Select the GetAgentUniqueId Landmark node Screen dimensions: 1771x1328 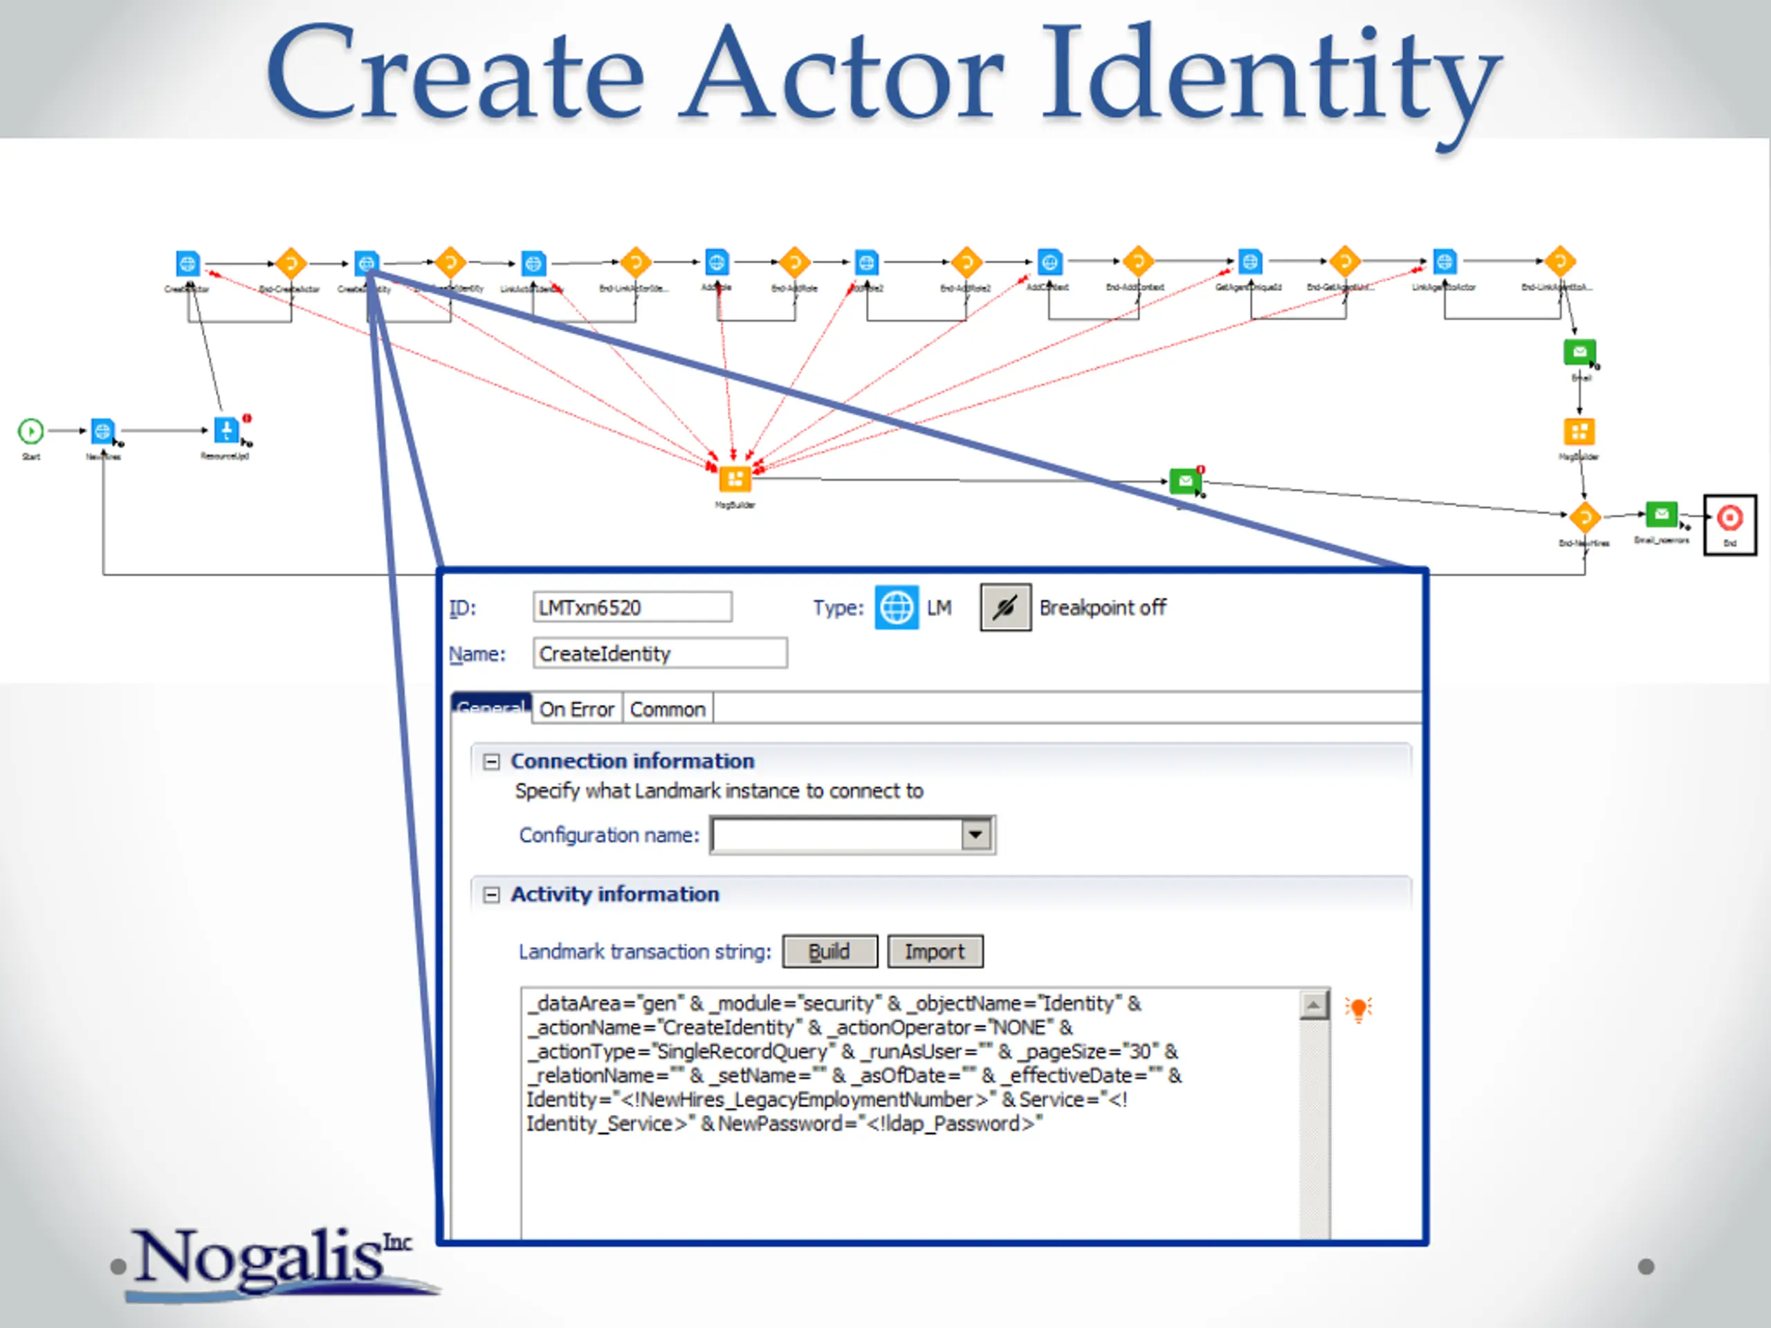[1250, 261]
